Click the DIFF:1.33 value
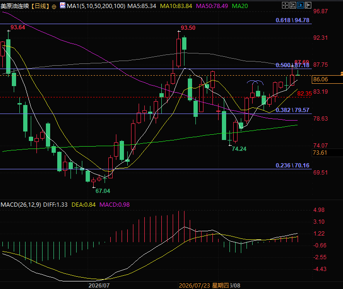Viewport: 343px width, 289px height. coord(55,204)
